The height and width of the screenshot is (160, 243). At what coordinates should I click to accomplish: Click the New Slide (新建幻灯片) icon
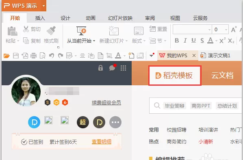pos(114,31)
